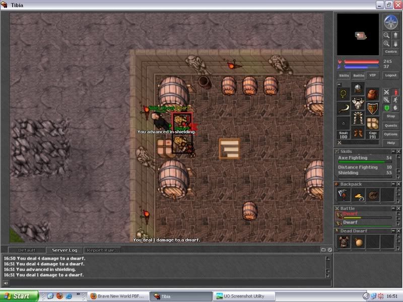Launch Firefox from quick launch
403x302 pixels.
(59, 296)
